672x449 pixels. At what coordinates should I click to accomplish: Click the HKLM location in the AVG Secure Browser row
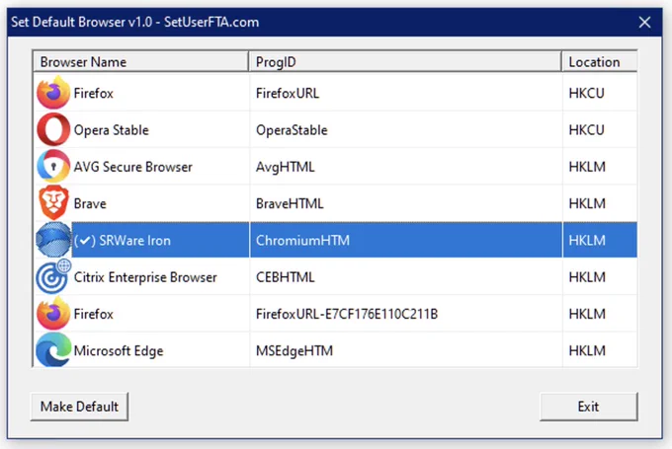(587, 167)
